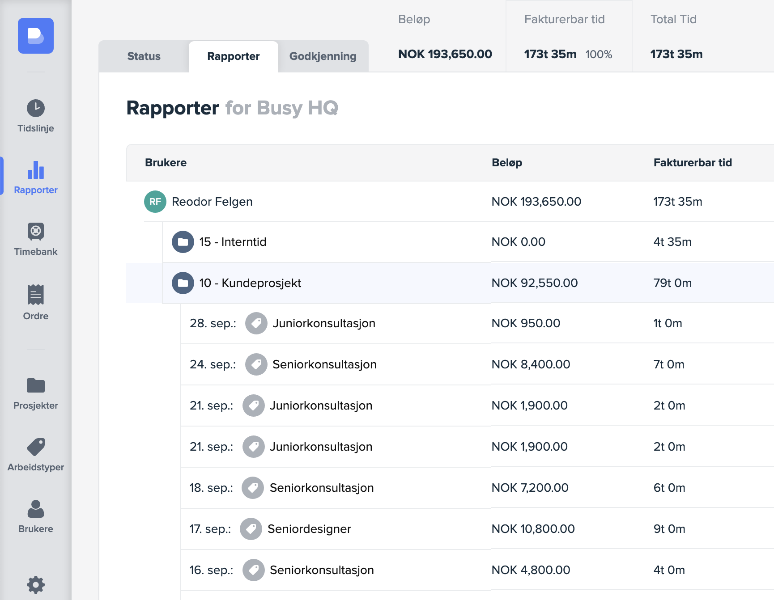Click NOK 0.00 in Interntid row

(x=519, y=242)
